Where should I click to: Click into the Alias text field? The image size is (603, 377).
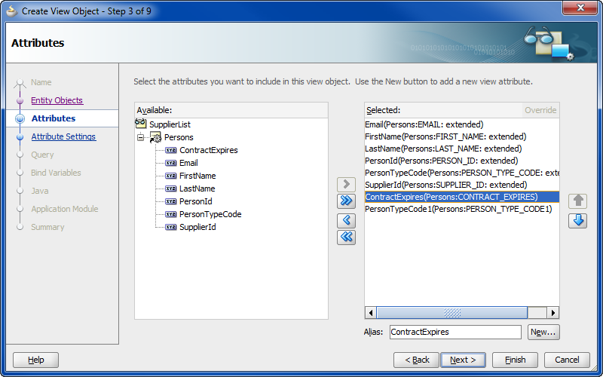click(x=455, y=332)
